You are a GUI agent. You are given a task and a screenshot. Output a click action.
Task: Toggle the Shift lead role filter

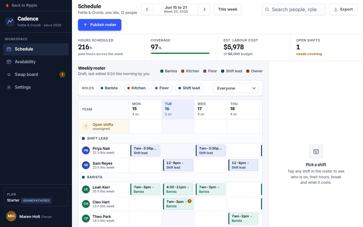189,88
